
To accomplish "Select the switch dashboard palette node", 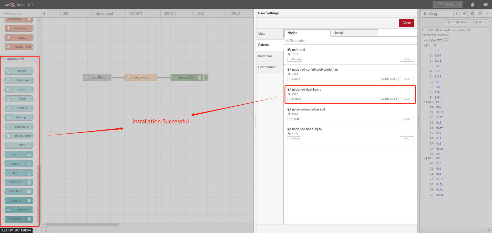I will click(19, 90).
